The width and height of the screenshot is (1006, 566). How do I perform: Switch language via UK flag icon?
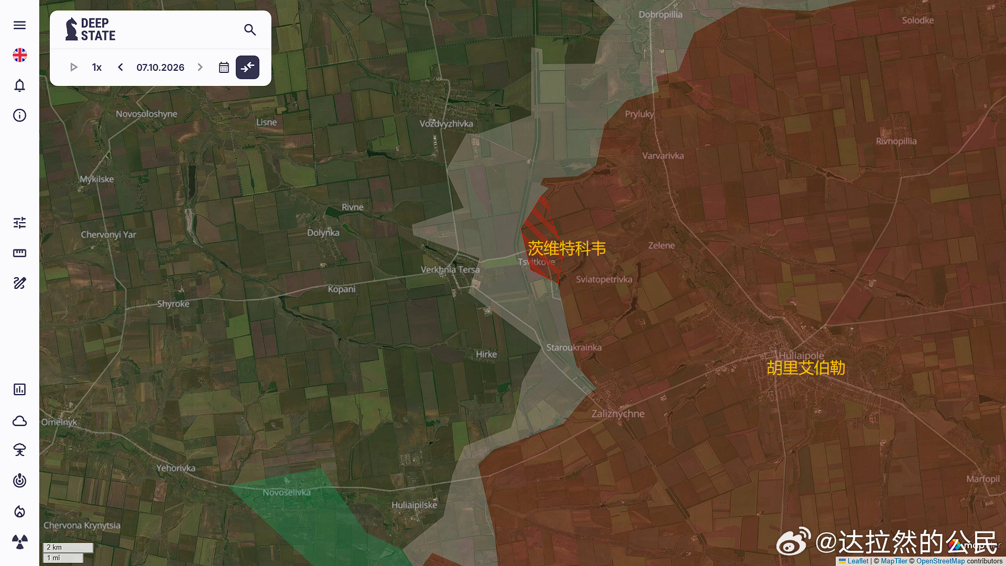[x=19, y=55]
